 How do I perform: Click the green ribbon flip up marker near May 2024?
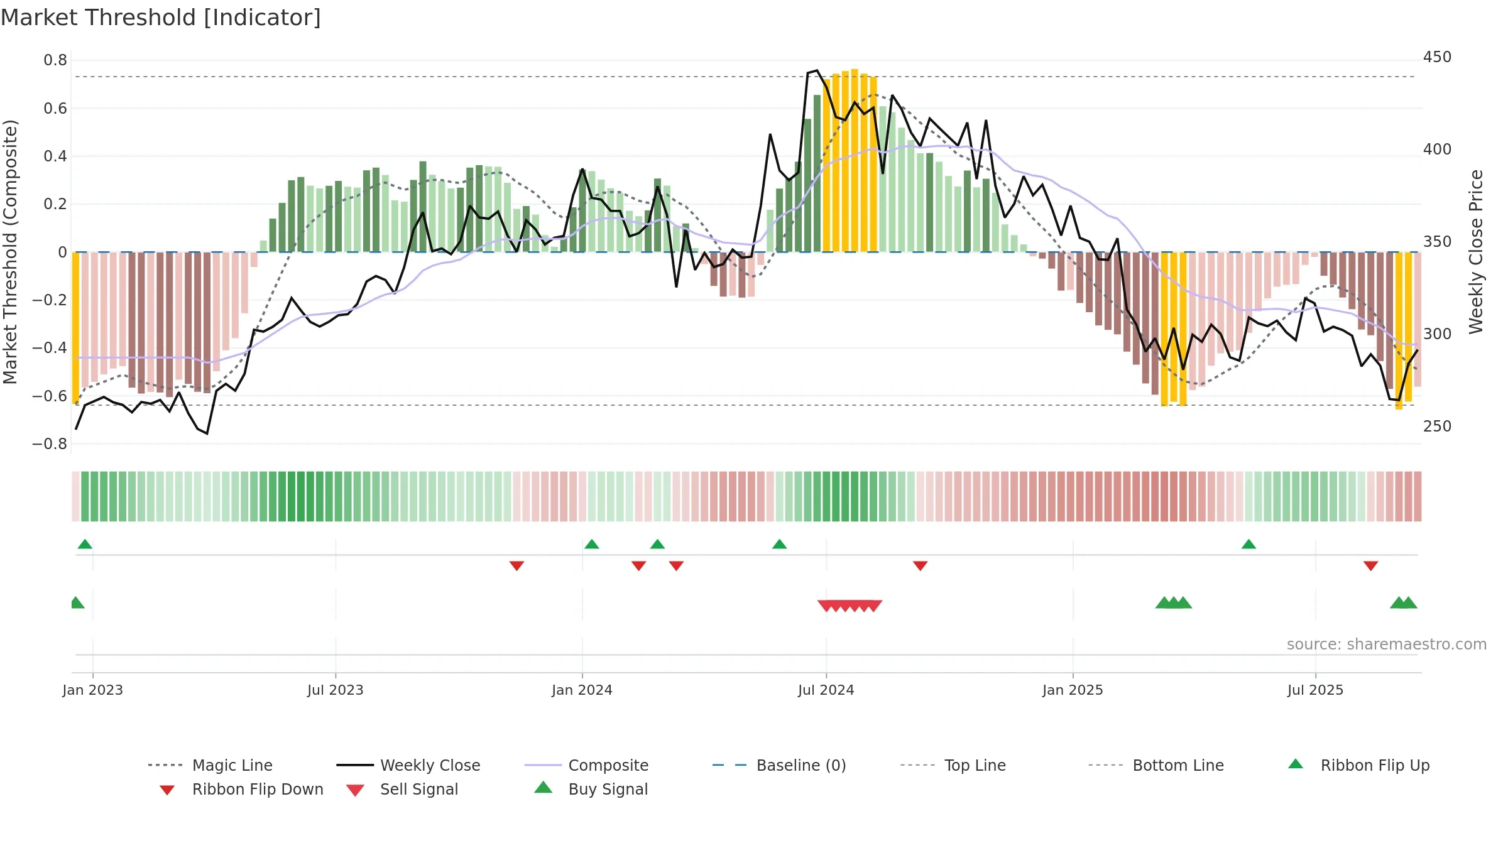pos(779,544)
